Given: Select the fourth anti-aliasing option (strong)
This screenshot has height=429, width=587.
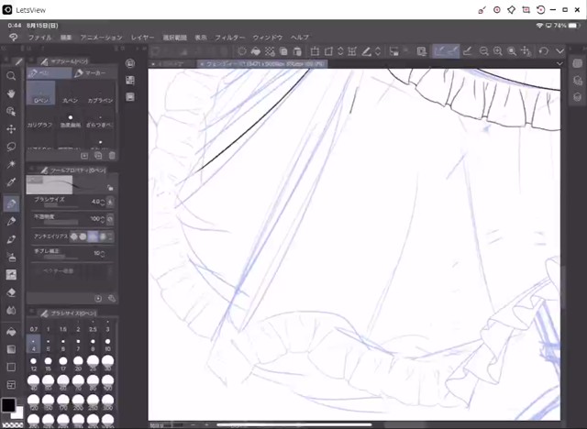Looking at the screenshot, I should click(x=102, y=236).
